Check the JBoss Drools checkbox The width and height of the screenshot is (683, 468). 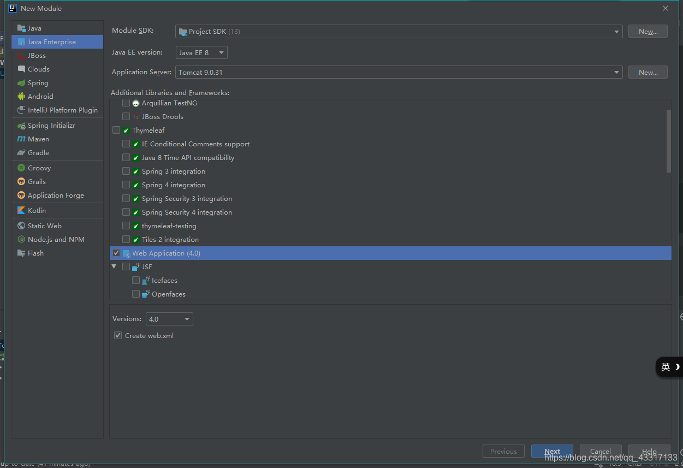pos(126,117)
